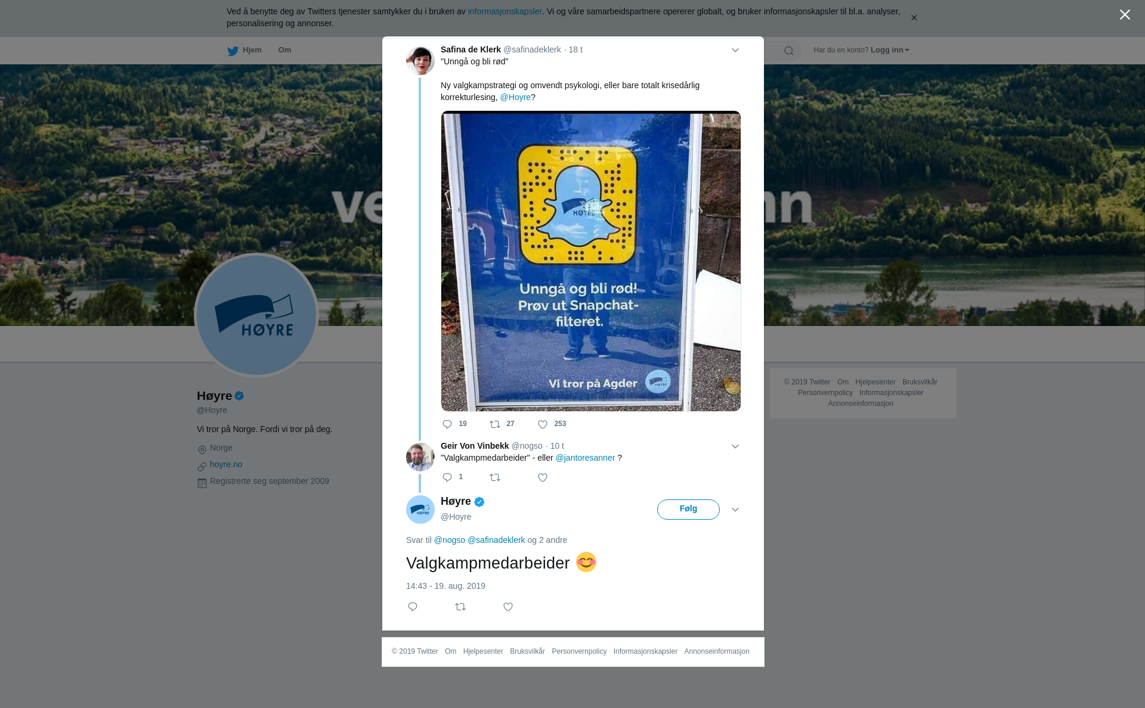Like Høyre's Valgkampmedarbeider tweet
This screenshot has height=708, width=1145.
508,607
